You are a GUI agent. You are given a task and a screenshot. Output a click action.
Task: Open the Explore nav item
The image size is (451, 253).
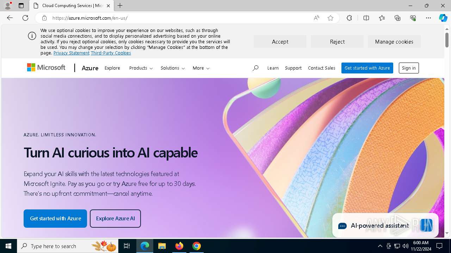(x=112, y=68)
